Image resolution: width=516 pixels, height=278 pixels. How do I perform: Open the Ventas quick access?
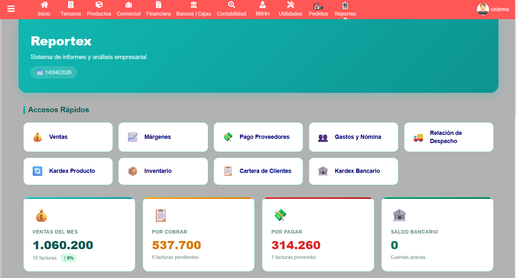68,137
